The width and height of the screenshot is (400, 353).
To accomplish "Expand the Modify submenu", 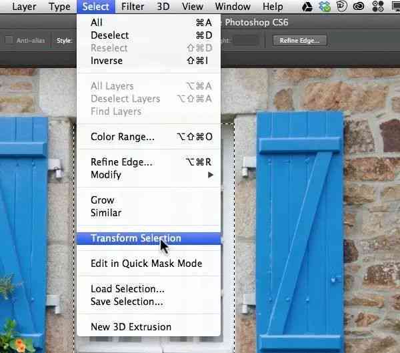I will click(x=149, y=175).
